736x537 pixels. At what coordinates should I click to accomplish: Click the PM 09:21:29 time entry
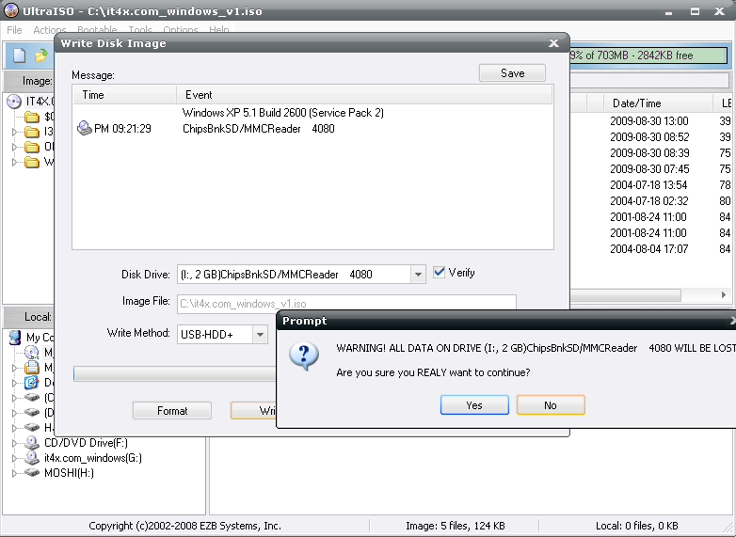[x=122, y=129]
